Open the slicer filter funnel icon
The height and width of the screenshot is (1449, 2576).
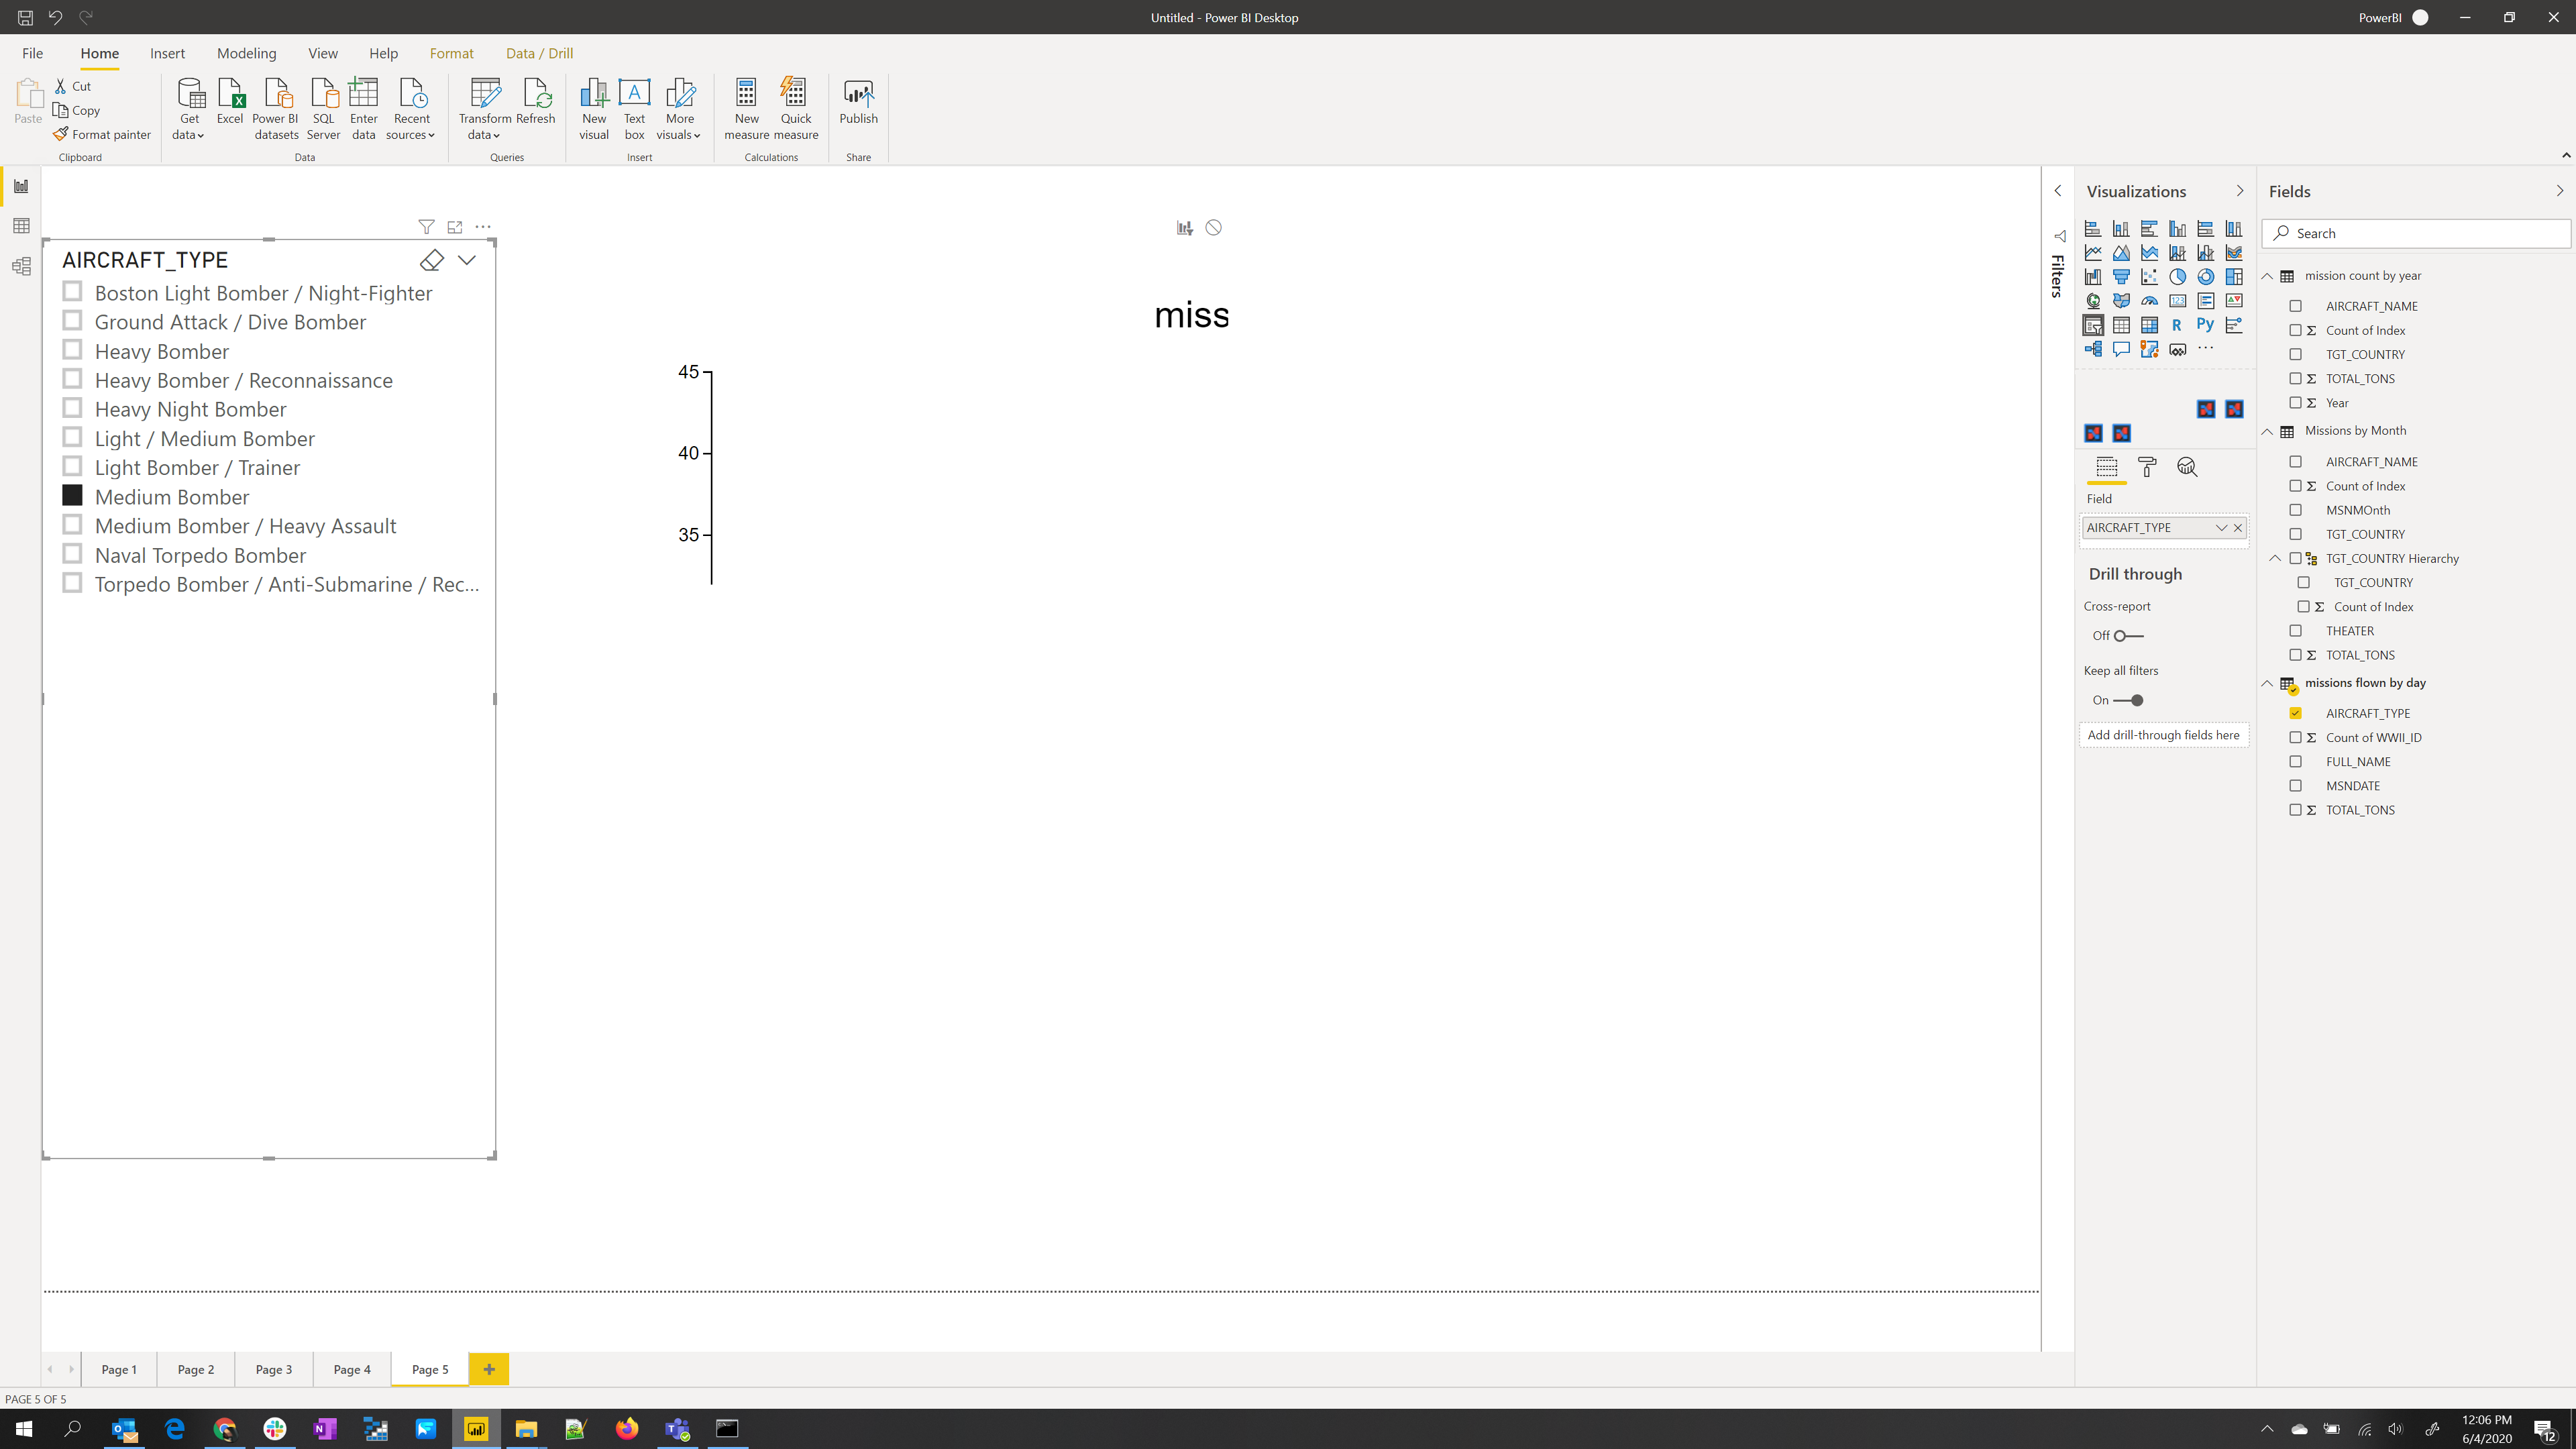click(426, 227)
